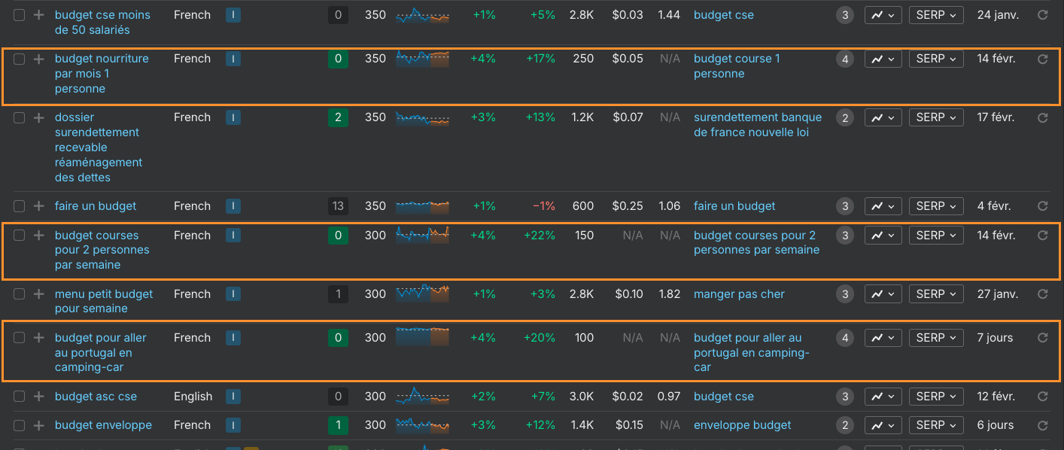
Task: Open SERP dropdown for budget cse moins row
Action: click(x=935, y=15)
